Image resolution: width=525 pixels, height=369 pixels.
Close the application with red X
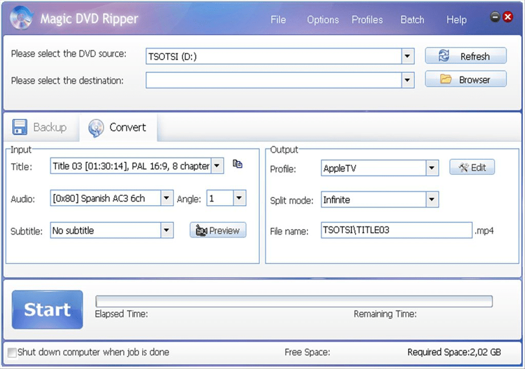pyautogui.click(x=508, y=17)
